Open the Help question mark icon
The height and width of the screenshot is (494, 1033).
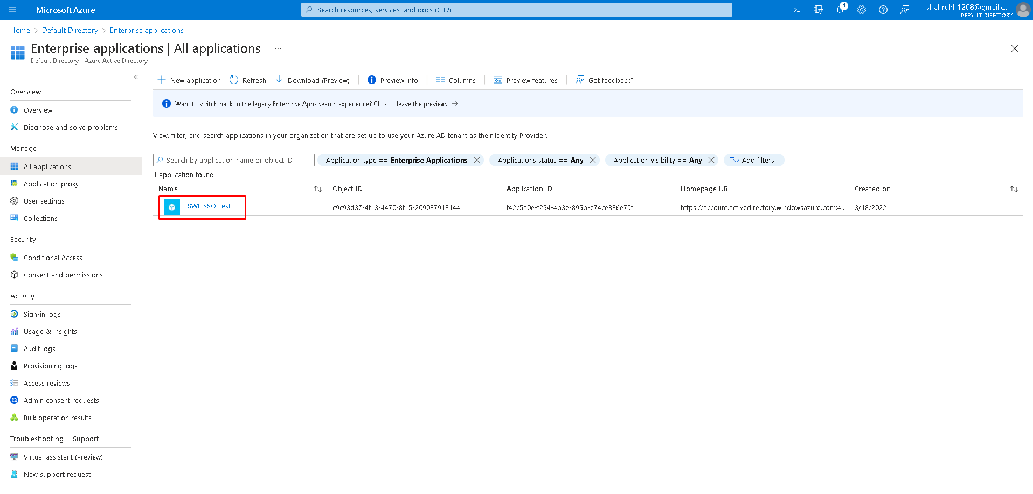(x=883, y=10)
